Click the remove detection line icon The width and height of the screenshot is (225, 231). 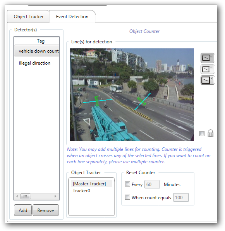[207, 69]
